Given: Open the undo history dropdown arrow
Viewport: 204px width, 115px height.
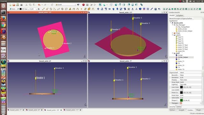Looking at the screenshot, I should [42, 5].
